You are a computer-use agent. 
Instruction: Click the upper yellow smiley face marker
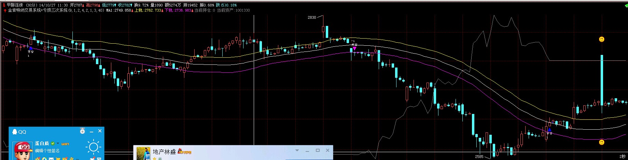click(602, 39)
